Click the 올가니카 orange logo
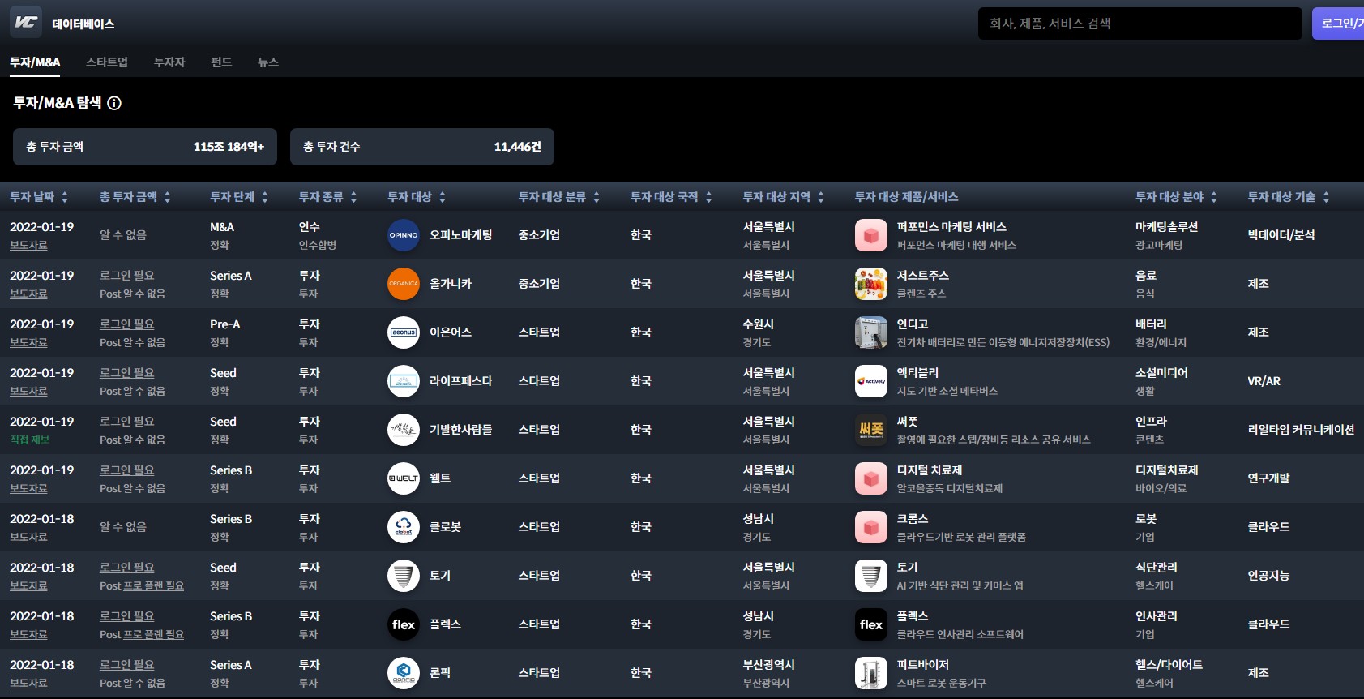Viewport: 1364px width, 699px height. click(404, 284)
